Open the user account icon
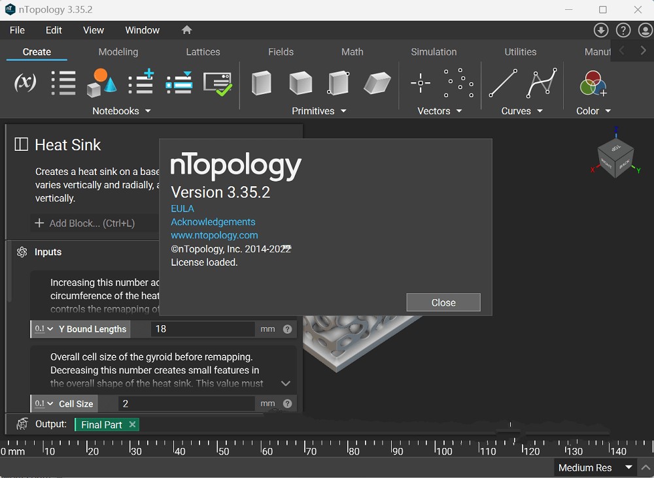The height and width of the screenshot is (478, 654). point(645,30)
